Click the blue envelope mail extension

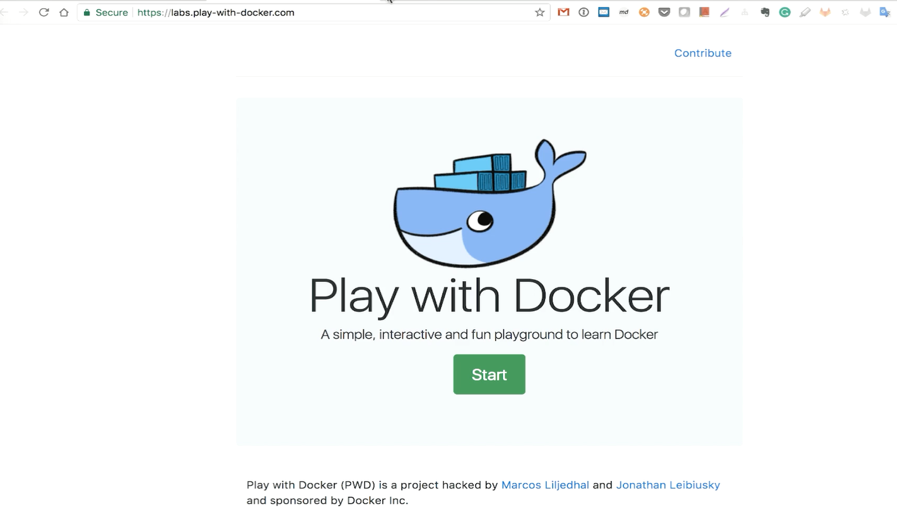[x=604, y=12]
